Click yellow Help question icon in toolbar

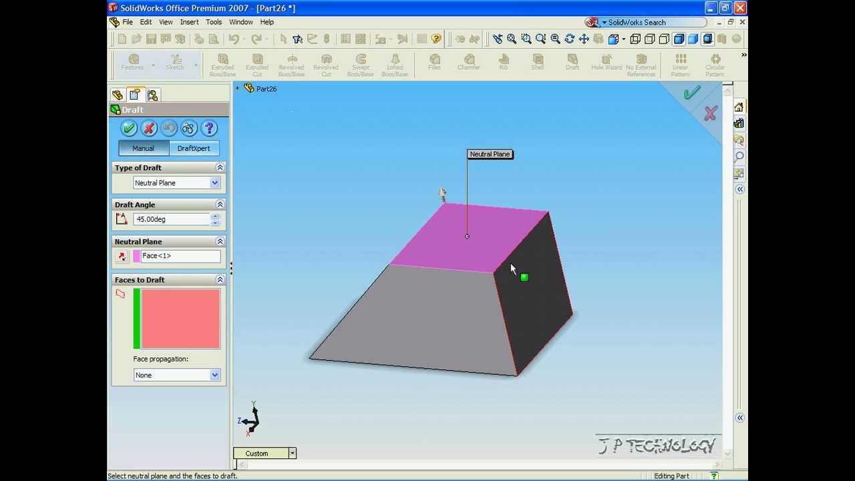pos(436,39)
